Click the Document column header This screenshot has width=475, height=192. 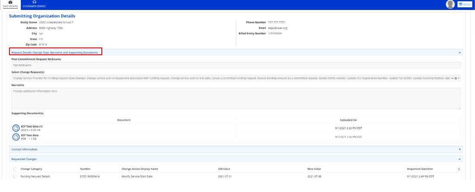(123, 120)
